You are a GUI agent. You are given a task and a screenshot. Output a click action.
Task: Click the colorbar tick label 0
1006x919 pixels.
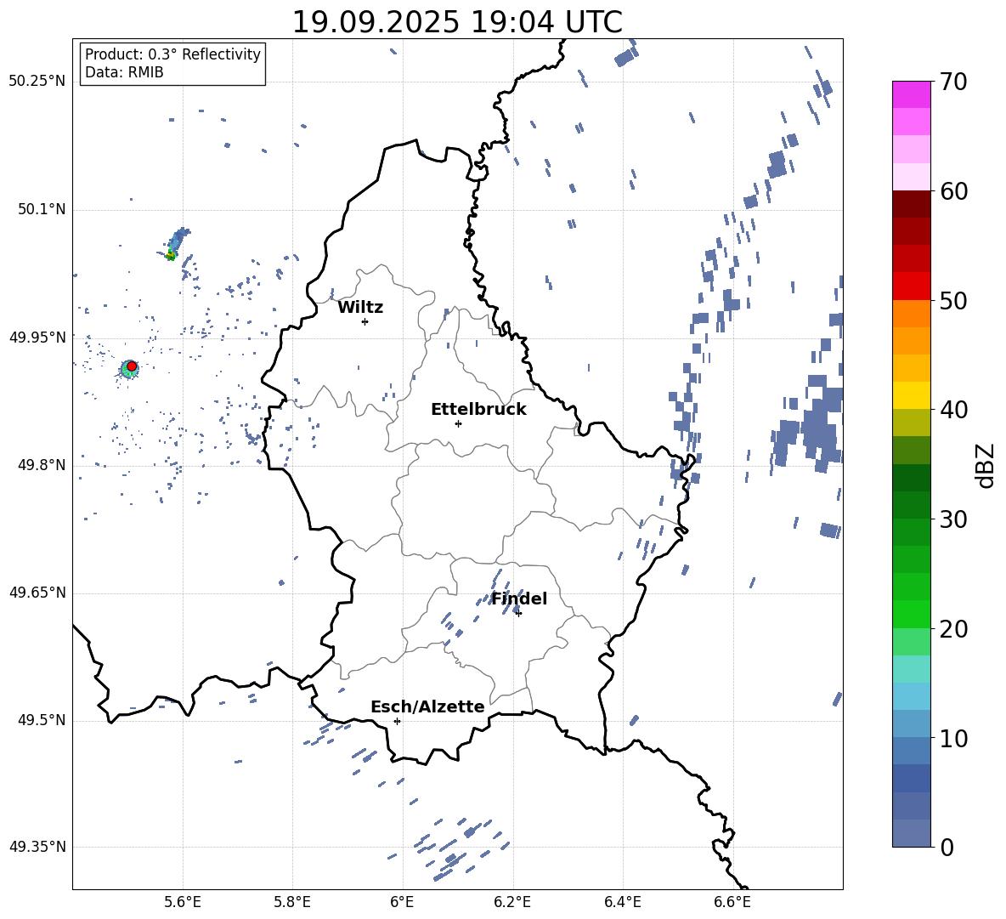(947, 847)
